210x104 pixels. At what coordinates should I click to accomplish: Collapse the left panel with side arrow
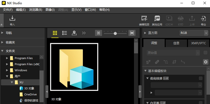[47, 92]
